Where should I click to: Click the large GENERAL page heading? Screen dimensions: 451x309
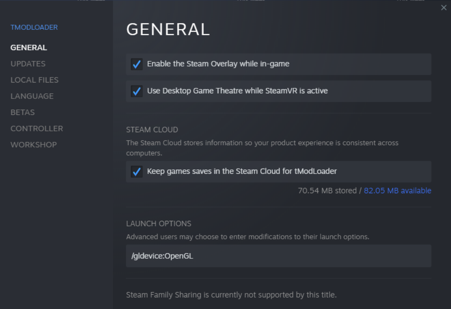point(168,29)
